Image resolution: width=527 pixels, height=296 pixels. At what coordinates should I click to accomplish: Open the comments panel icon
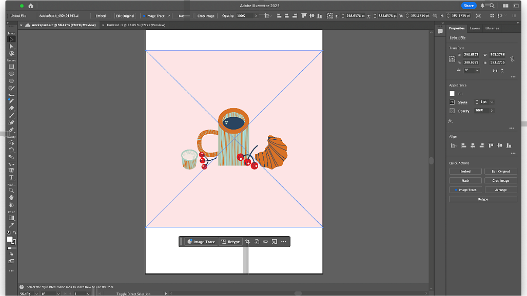[x=440, y=31]
